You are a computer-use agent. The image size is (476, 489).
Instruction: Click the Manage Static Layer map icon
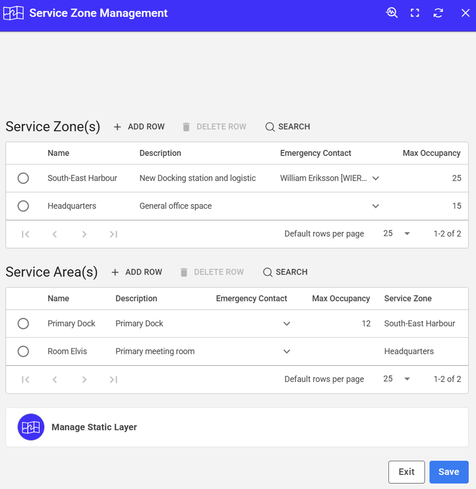(x=31, y=427)
